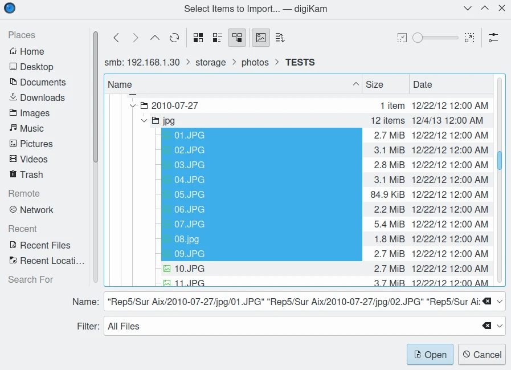Go back to the previous folder
The height and width of the screenshot is (370, 511).
tap(116, 38)
